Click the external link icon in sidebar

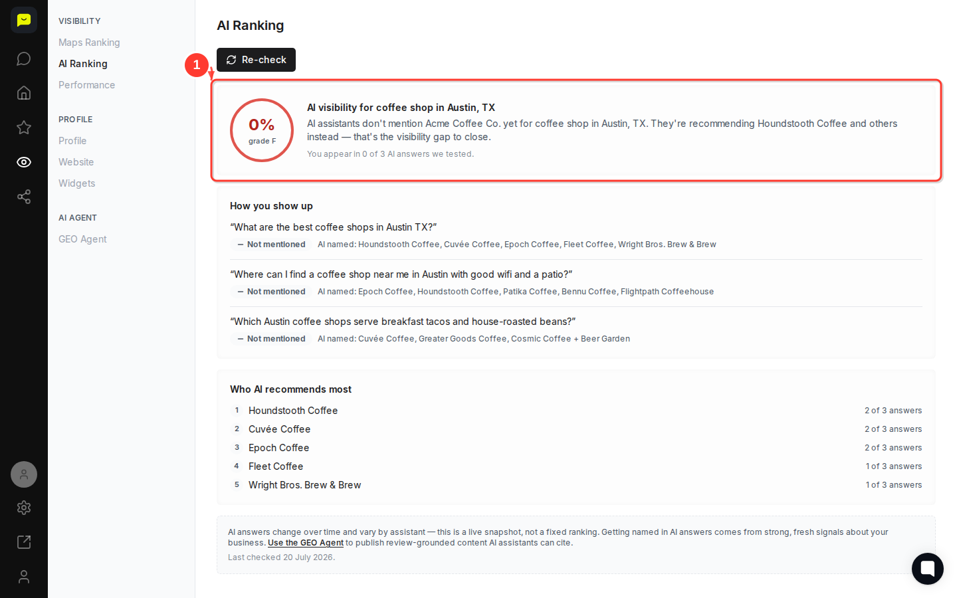pos(24,542)
